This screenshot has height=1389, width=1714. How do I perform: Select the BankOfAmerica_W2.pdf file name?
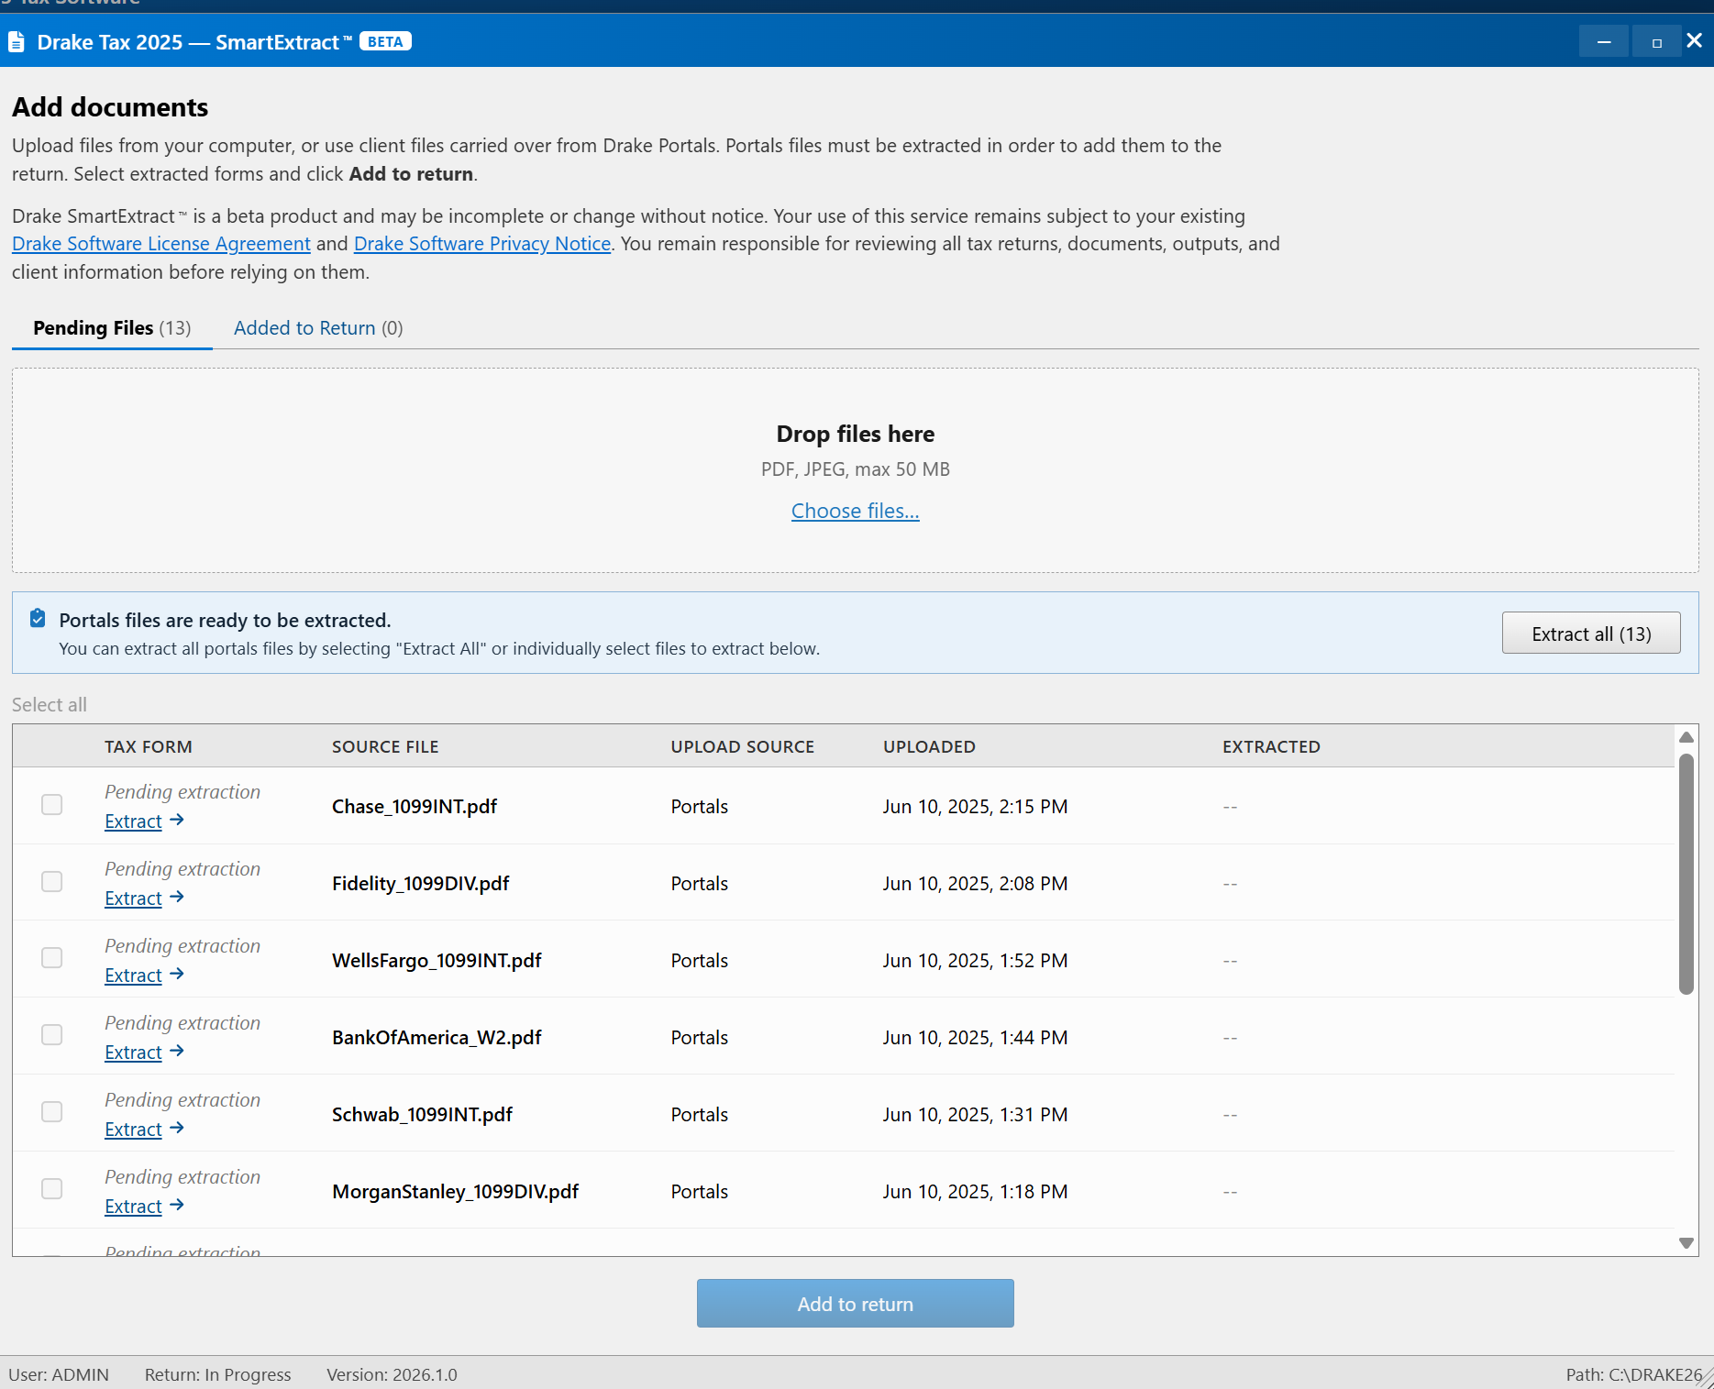click(x=437, y=1038)
